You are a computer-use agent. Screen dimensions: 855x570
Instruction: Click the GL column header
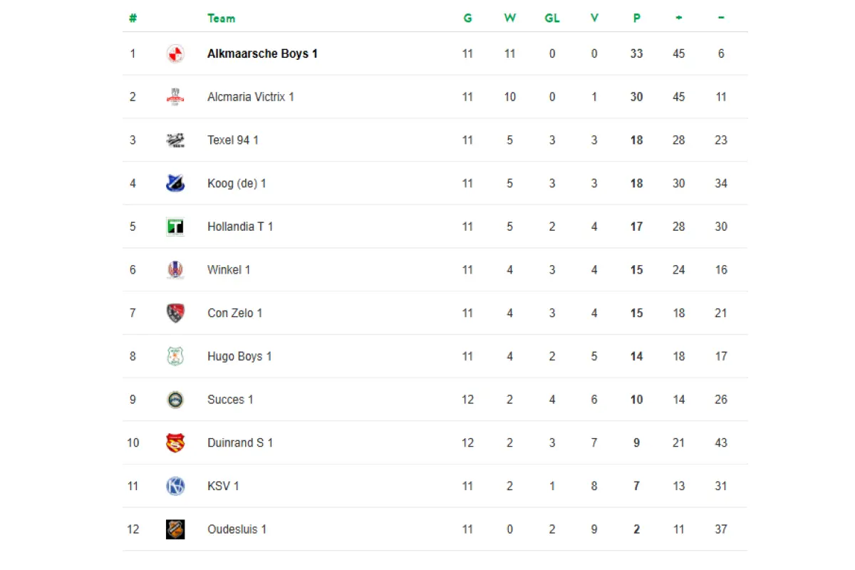pos(552,19)
